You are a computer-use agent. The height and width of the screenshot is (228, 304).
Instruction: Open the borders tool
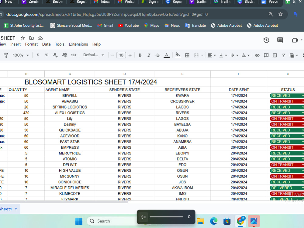187,55
